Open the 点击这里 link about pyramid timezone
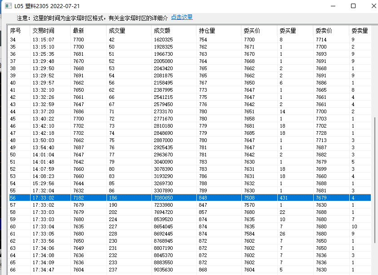This screenshot has height=275, width=378. (182, 18)
